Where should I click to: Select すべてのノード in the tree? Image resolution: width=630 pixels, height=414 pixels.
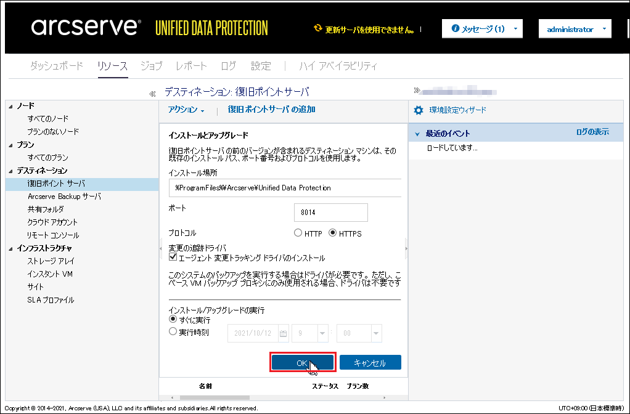[48, 119]
